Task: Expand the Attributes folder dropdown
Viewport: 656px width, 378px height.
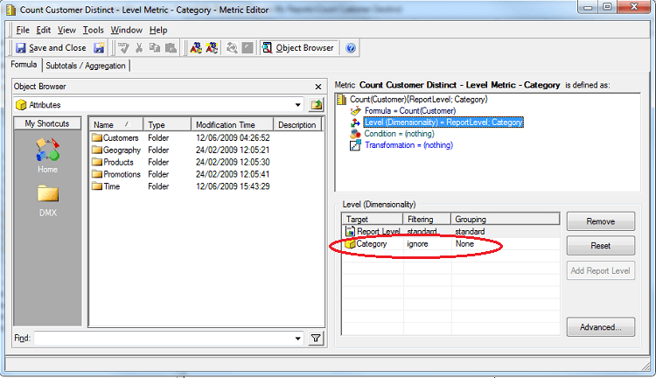Action: click(x=298, y=105)
